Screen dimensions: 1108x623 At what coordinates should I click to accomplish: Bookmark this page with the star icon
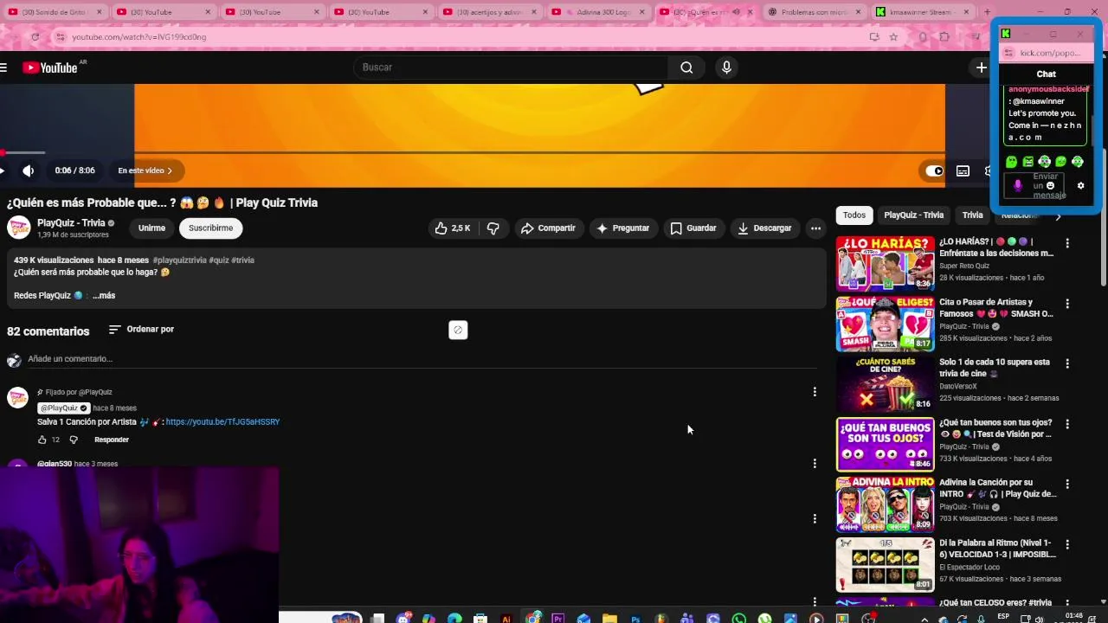(893, 37)
